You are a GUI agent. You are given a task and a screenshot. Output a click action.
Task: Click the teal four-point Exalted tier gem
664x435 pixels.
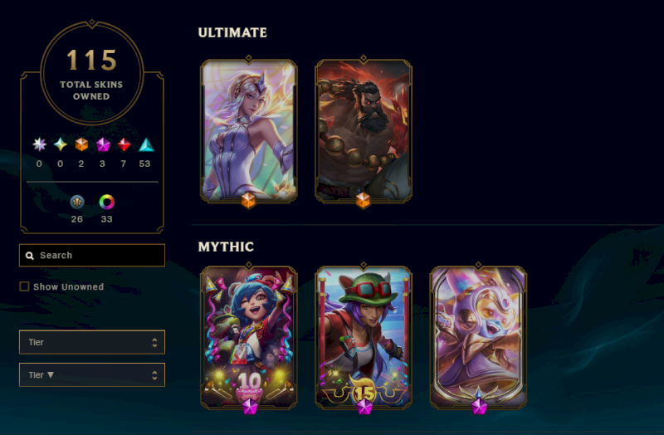60,144
